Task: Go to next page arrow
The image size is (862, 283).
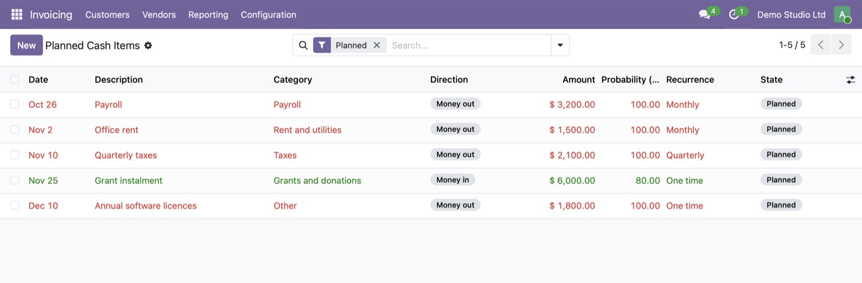Action: click(841, 45)
